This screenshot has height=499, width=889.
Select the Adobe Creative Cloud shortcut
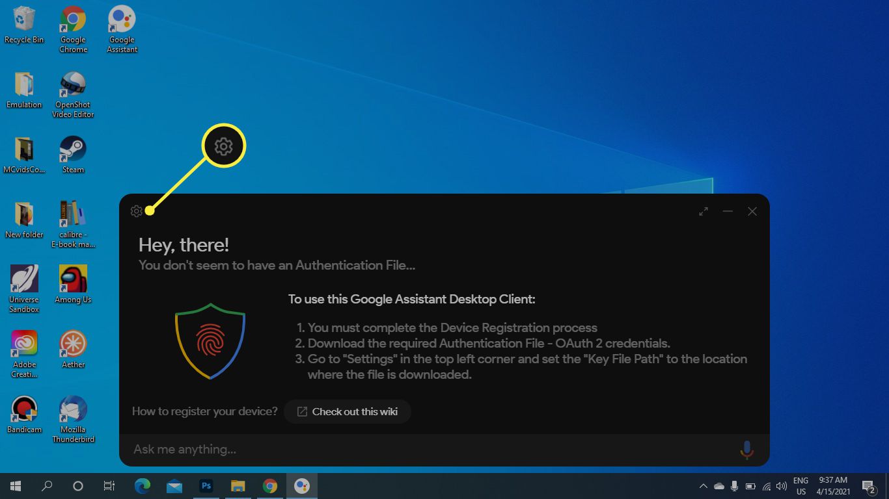coord(24,355)
